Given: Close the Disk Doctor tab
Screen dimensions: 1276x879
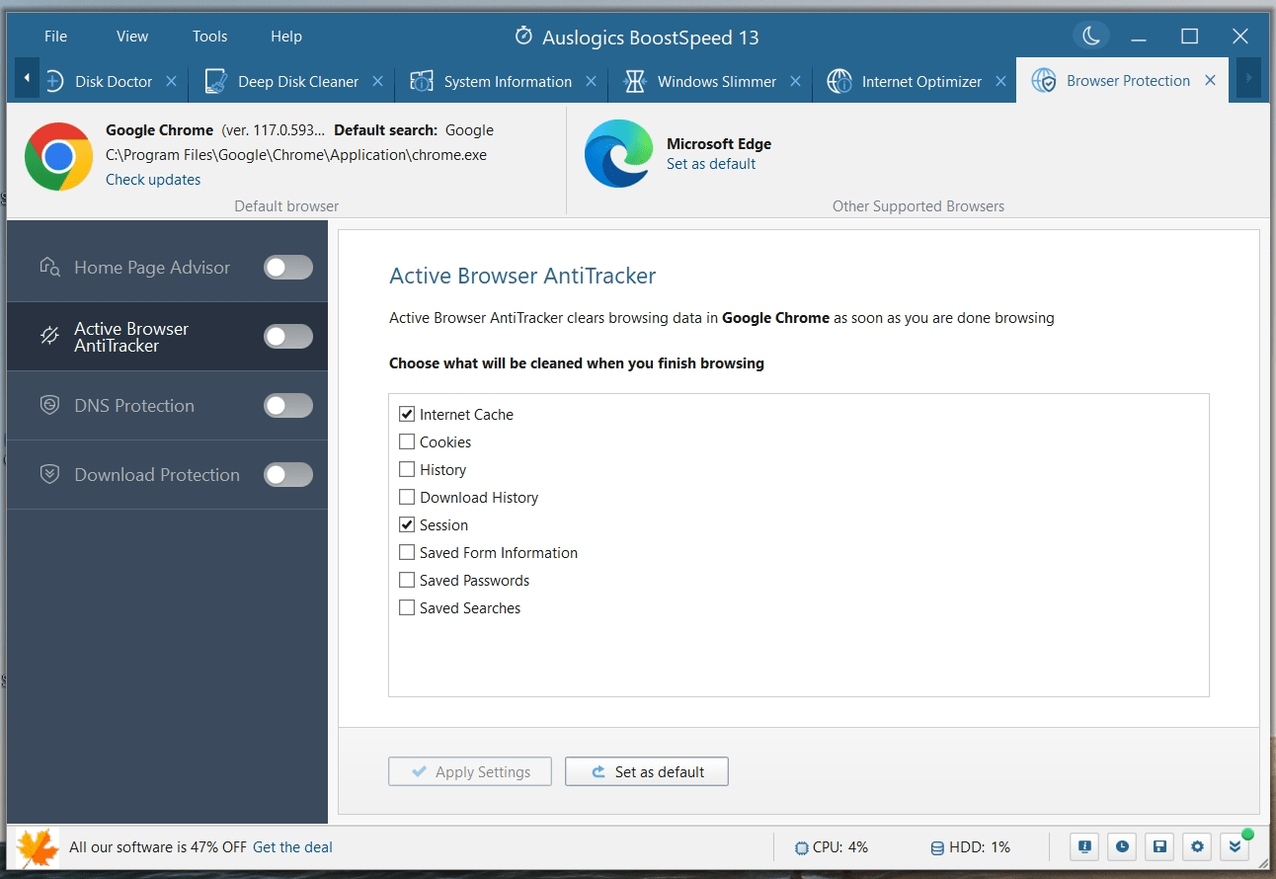Looking at the screenshot, I should pyautogui.click(x=171, y=81).
